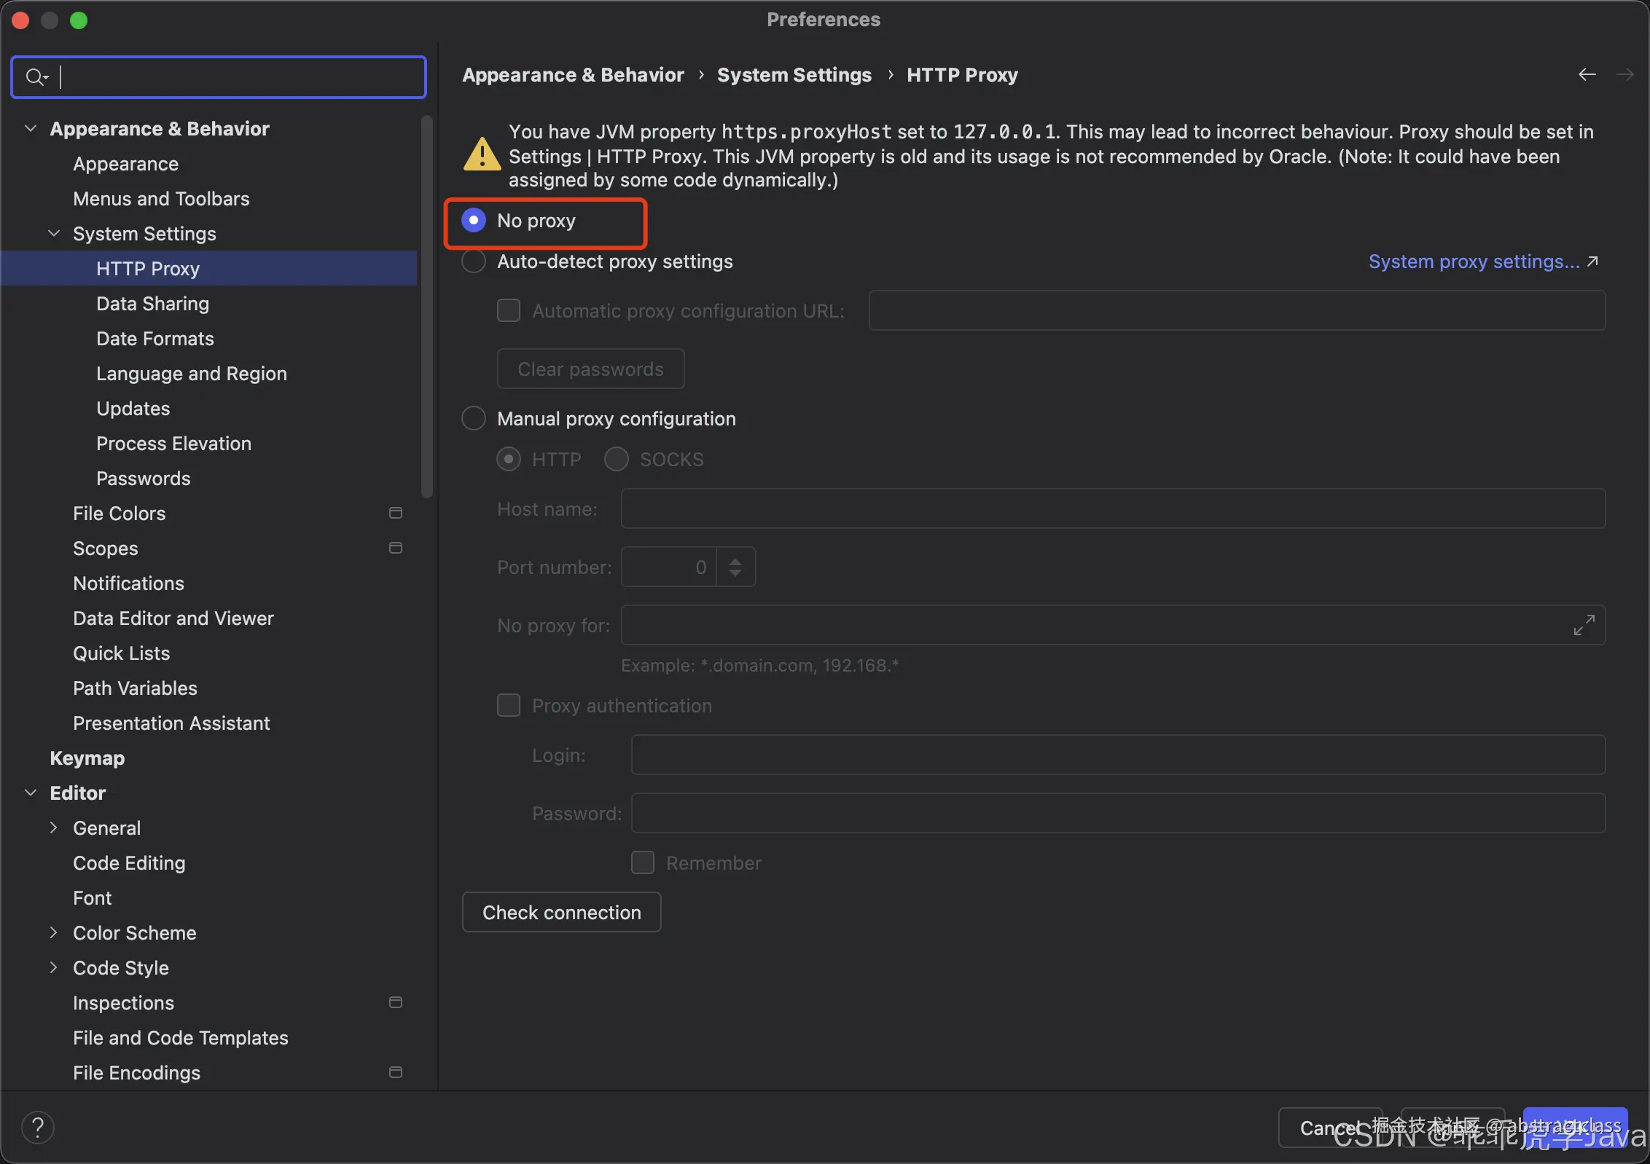
Task: Collapse the System Settings tree node
Action: pos(54,234)
